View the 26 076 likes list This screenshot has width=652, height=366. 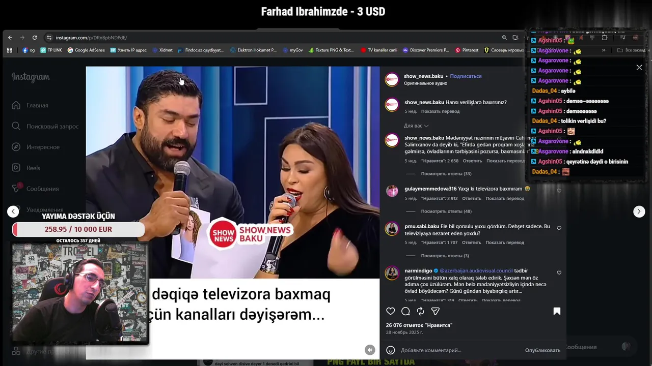pos(419,325)
